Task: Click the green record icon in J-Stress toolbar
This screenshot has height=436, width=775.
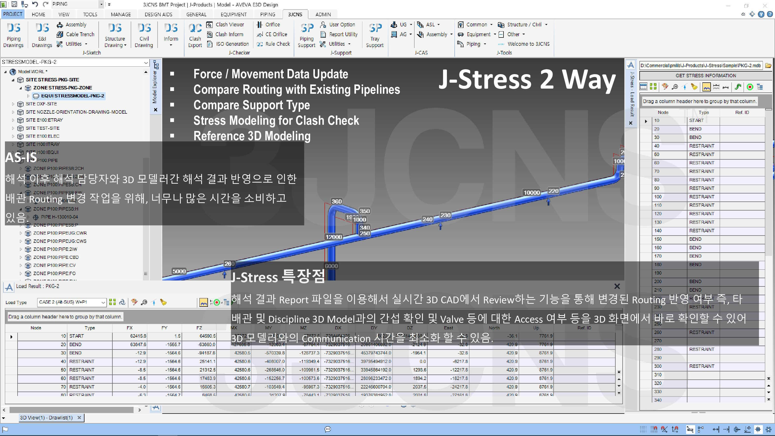Action: [750, 87]
